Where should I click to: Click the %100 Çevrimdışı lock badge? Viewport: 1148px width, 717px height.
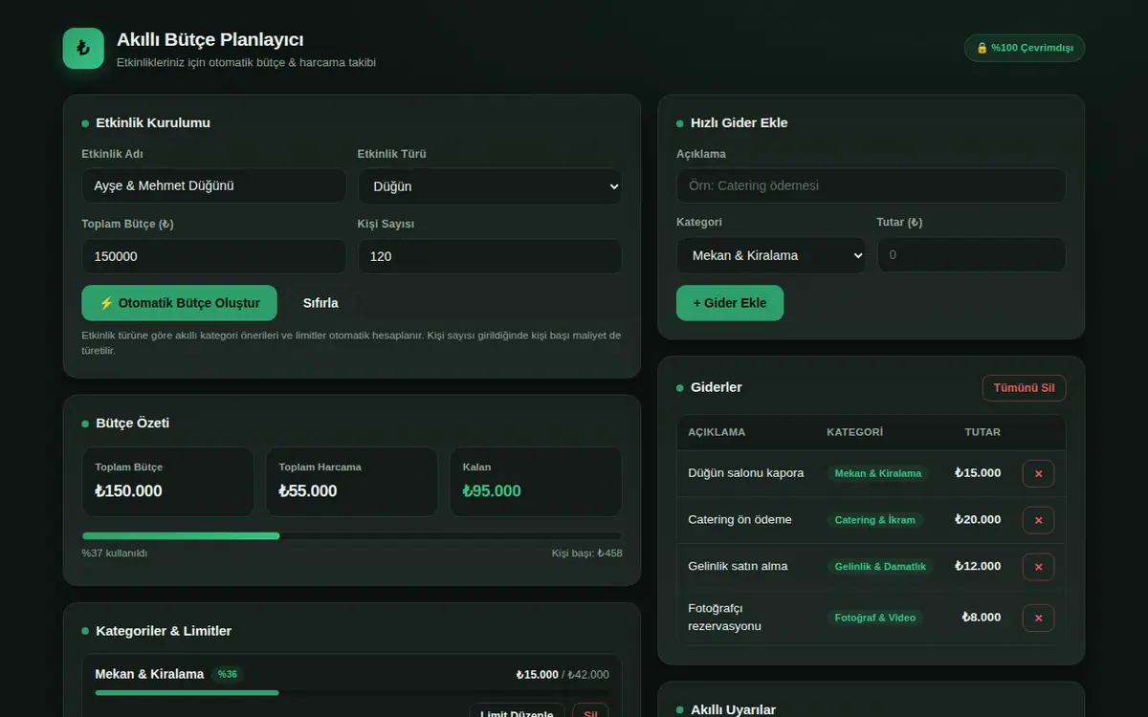tap(1025, 48)
